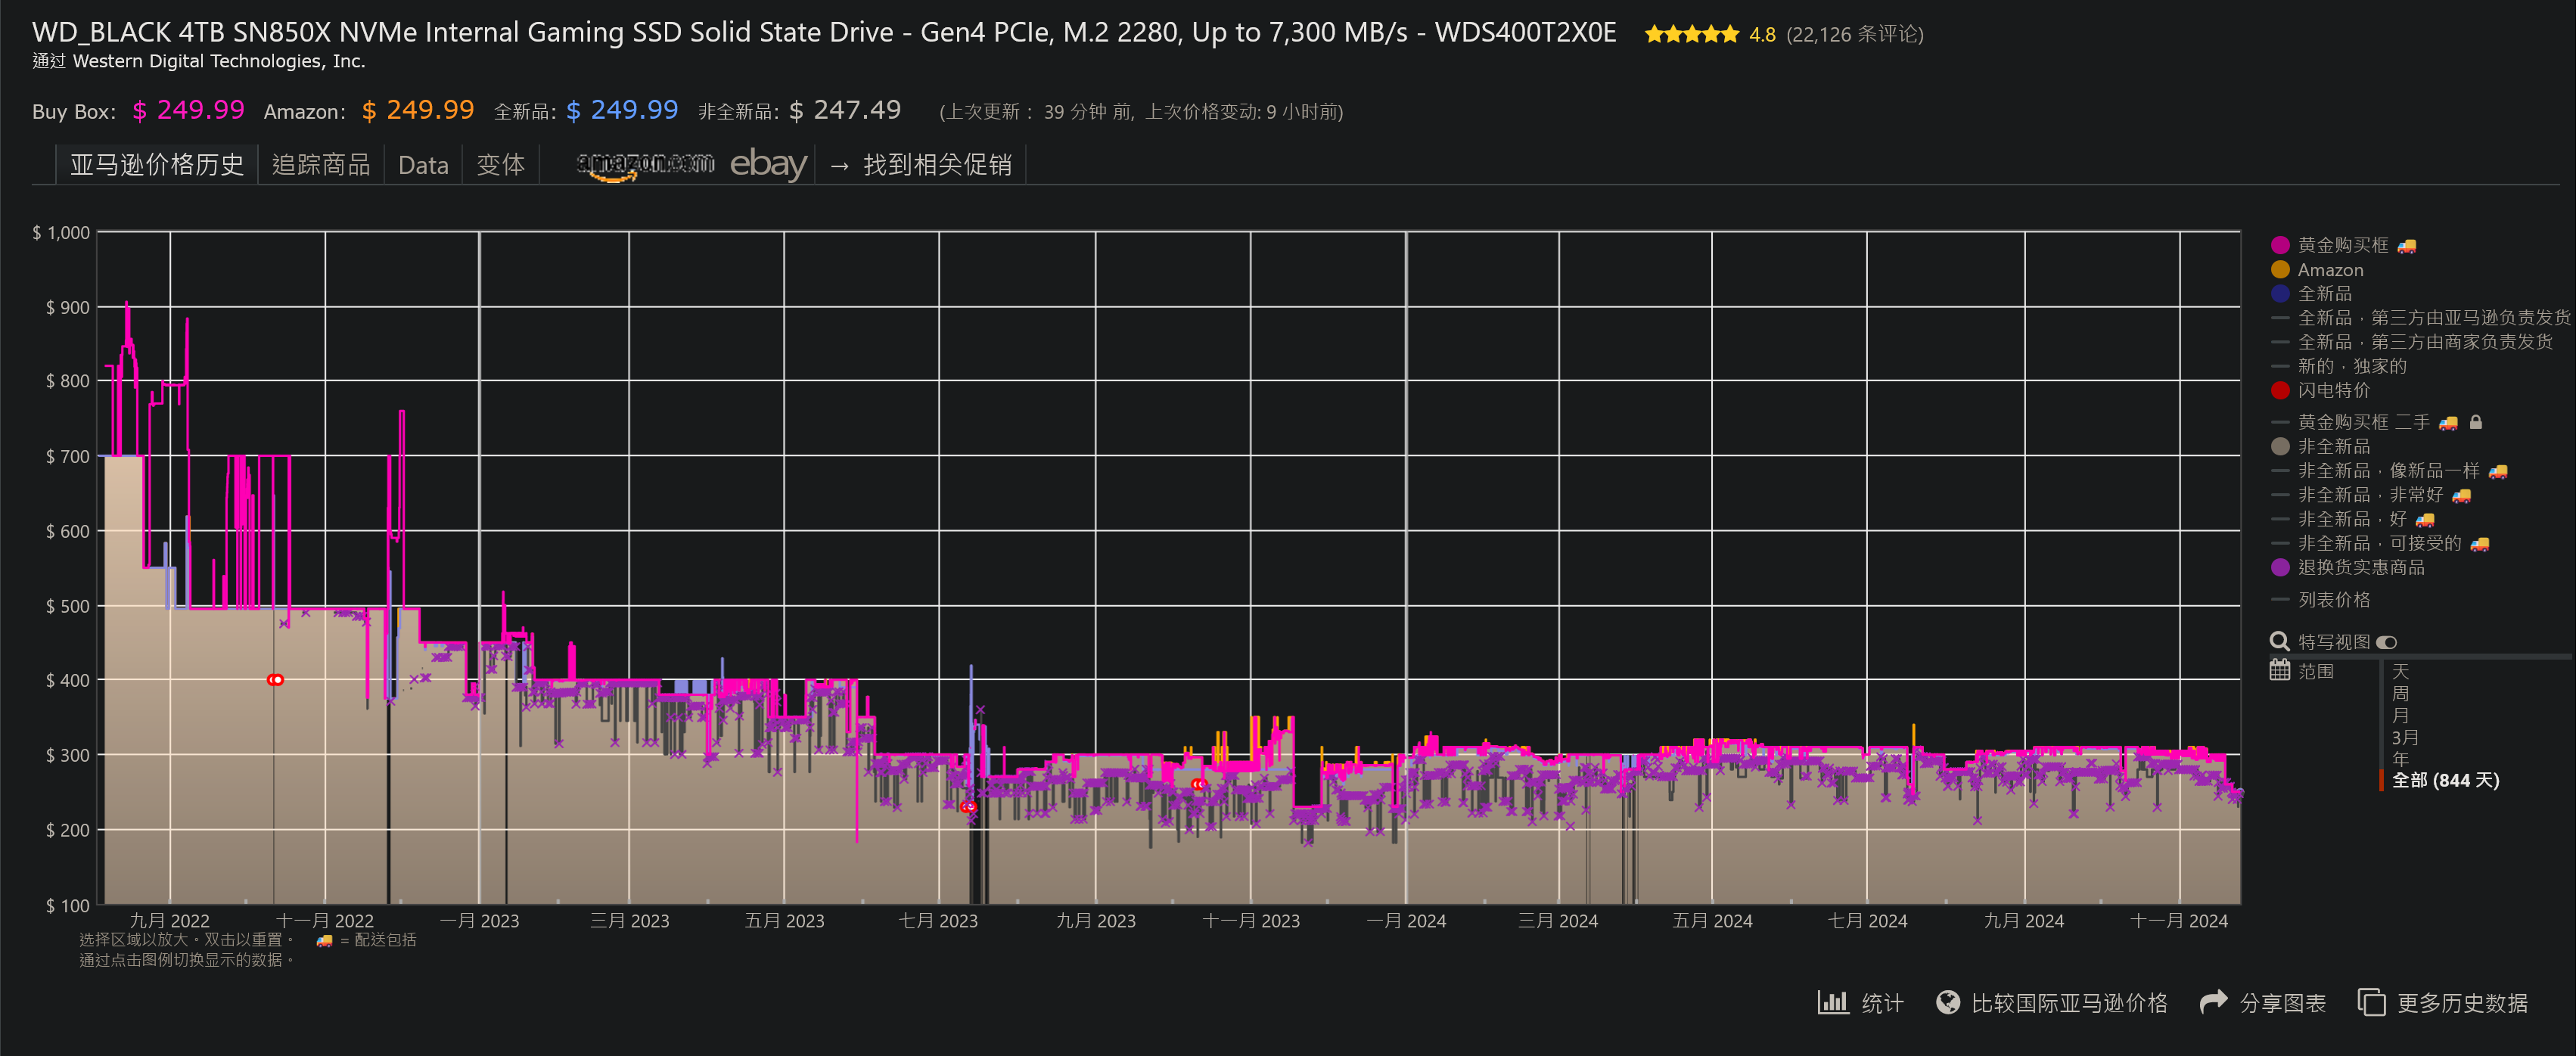Click the WD_BLACK 4TB SN850X product title
Screen dimensions: 2576x1056
point(824,32)
